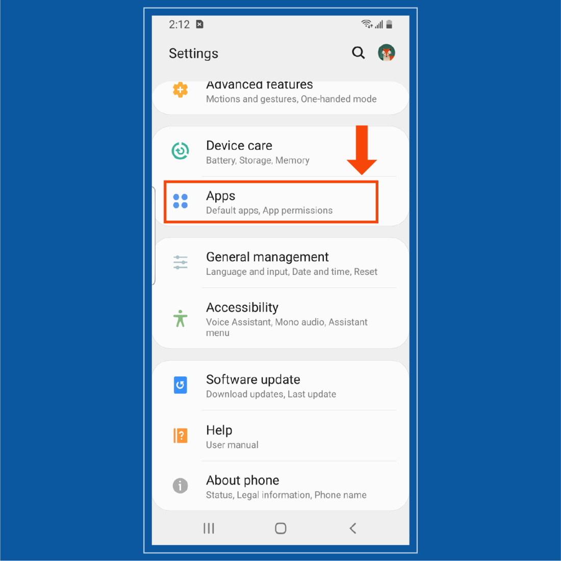This screenshot has width=561, height=561.
Task: Tap the battery indicator in status bar
Action: [389, 24]
